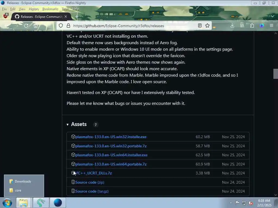Click package icon beside win32.portable.7z
The width and height of the screenshot is (278, 208).
click(x=73, y=146)
